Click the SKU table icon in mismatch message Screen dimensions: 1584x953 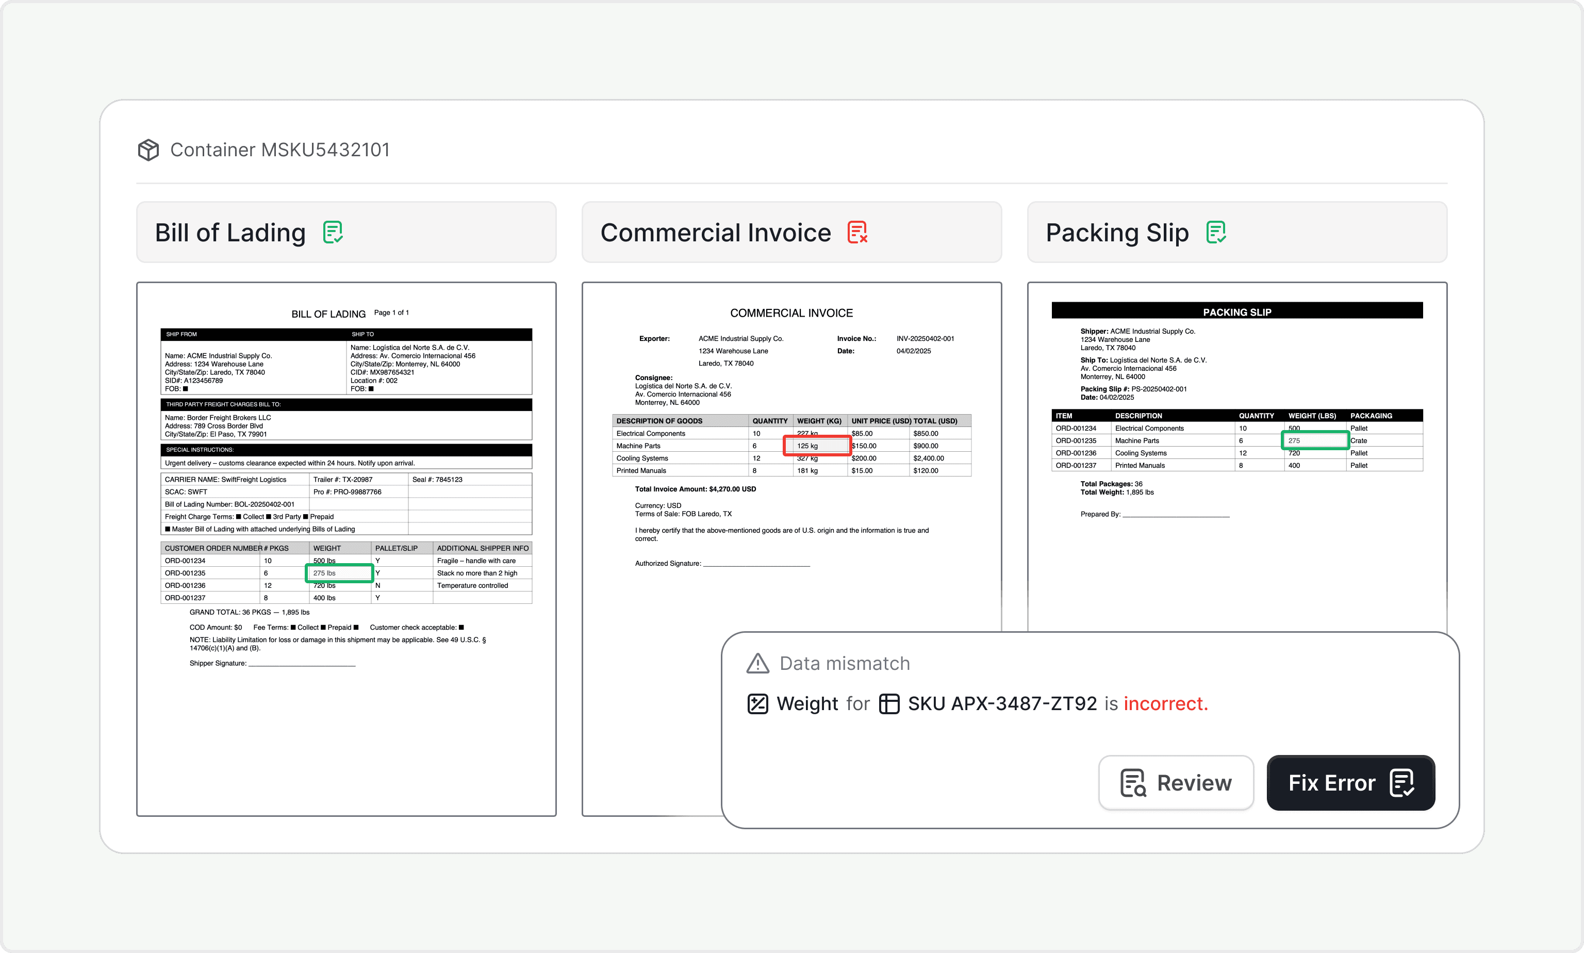pos(888,704)
